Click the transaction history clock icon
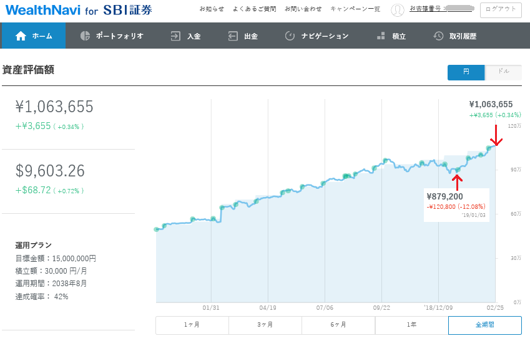This screenshot has width=530, height=346. click(x=438, y=36)
